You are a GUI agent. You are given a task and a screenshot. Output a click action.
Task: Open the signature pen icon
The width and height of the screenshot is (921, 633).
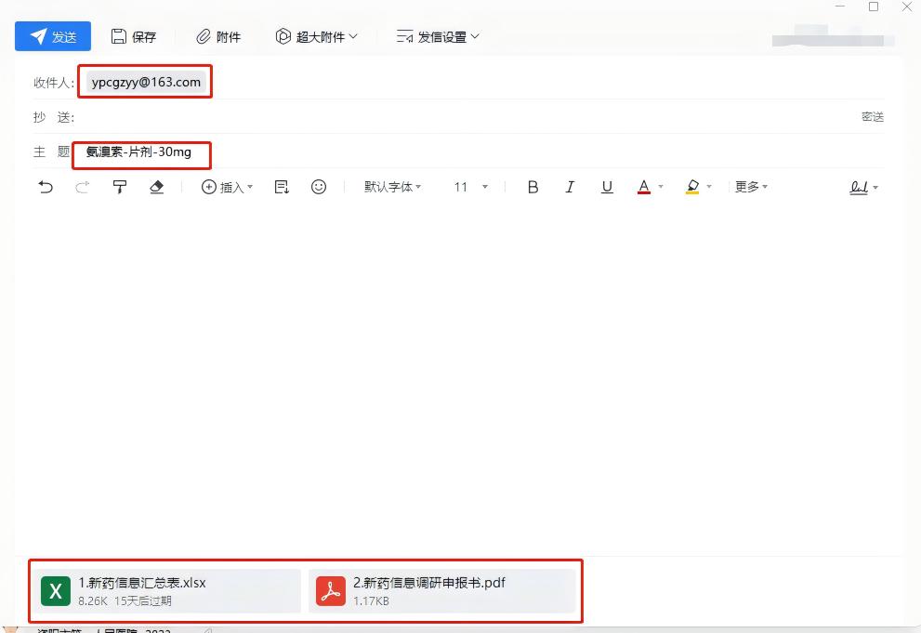pyautogui.click(x=860, y=187)
